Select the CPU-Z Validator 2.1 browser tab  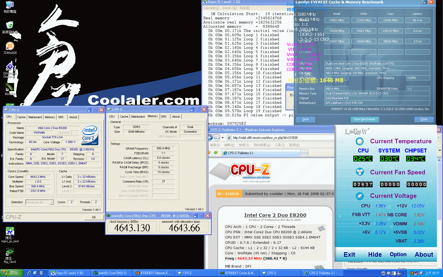(261, 153)
